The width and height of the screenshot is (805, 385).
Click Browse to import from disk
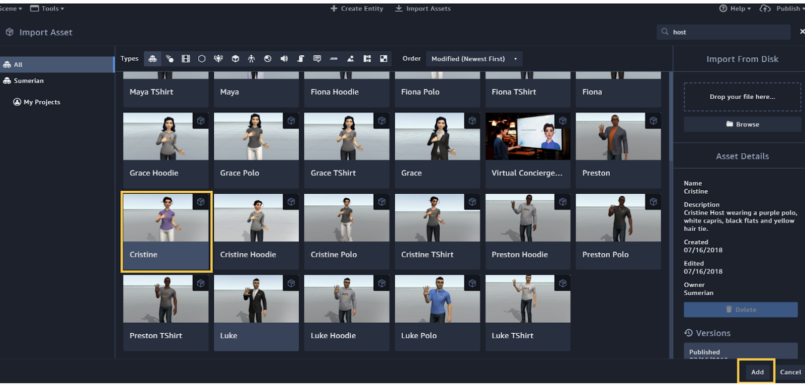click(742, 124)
